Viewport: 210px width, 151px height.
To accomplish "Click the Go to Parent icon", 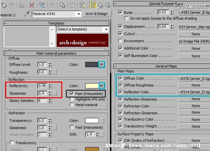I will coord(101,5).
